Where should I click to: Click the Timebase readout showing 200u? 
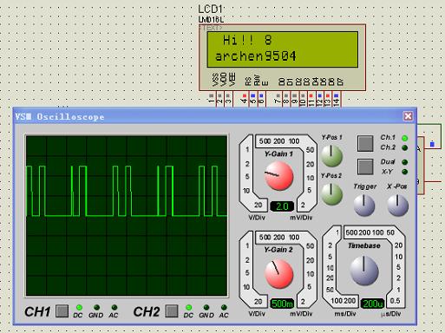point(373,304)
